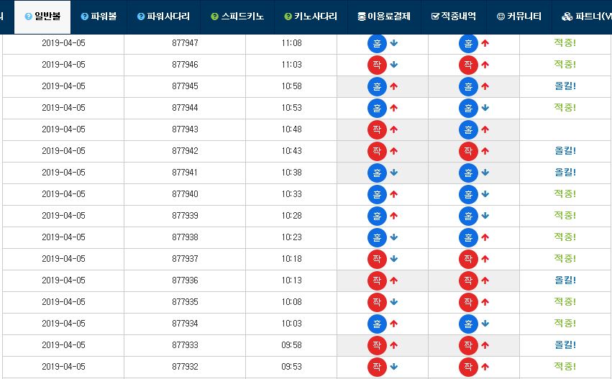Select round number 877933
612x379 pixels.
[185, 345]
